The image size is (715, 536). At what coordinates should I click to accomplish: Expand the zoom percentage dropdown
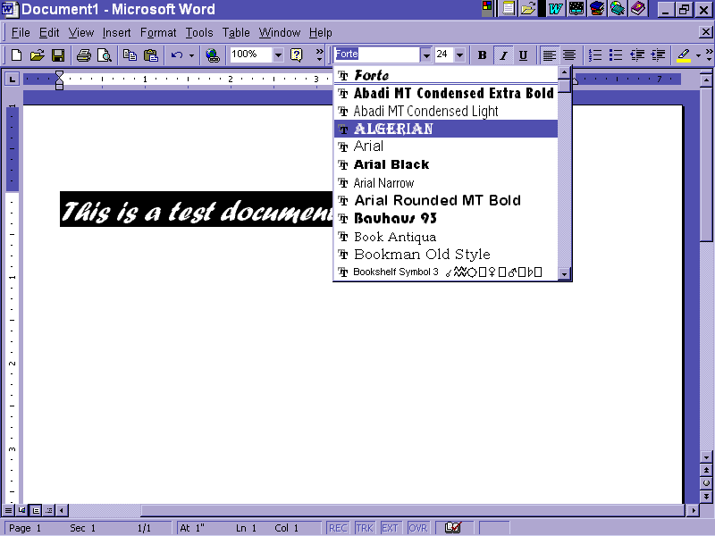pos(277,55)
